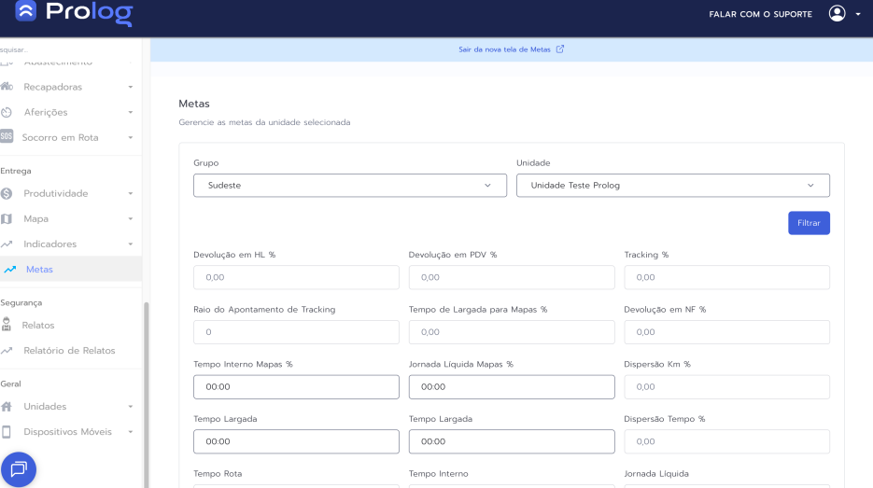873x488 pixels.
Task: Click the Relatos person icon
Action: click(x=7, y=325)
